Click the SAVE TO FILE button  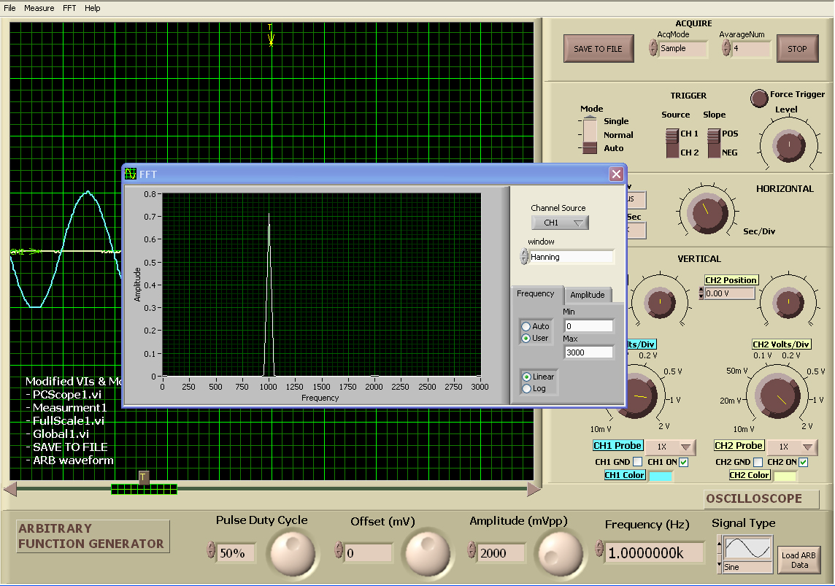(599, 49)
